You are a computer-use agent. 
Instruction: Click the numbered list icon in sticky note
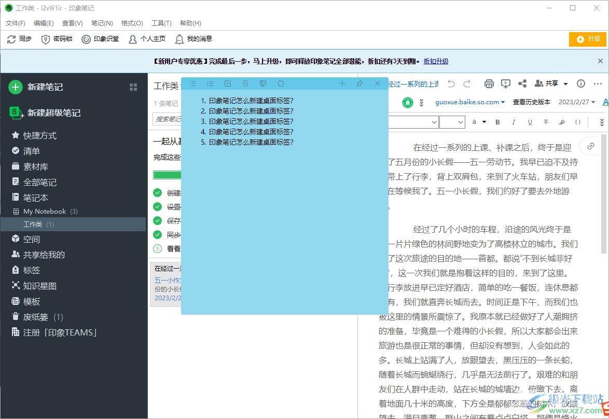click(210, 83)
